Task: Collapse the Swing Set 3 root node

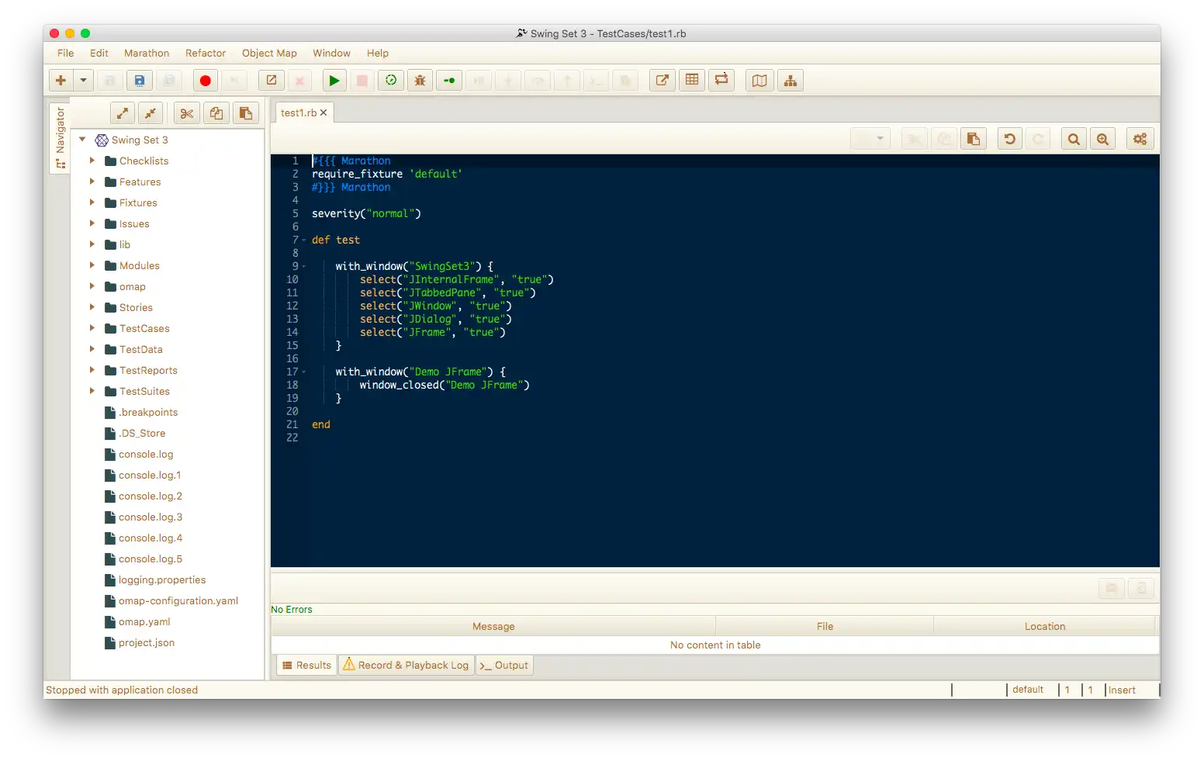Action: (82, 140)
